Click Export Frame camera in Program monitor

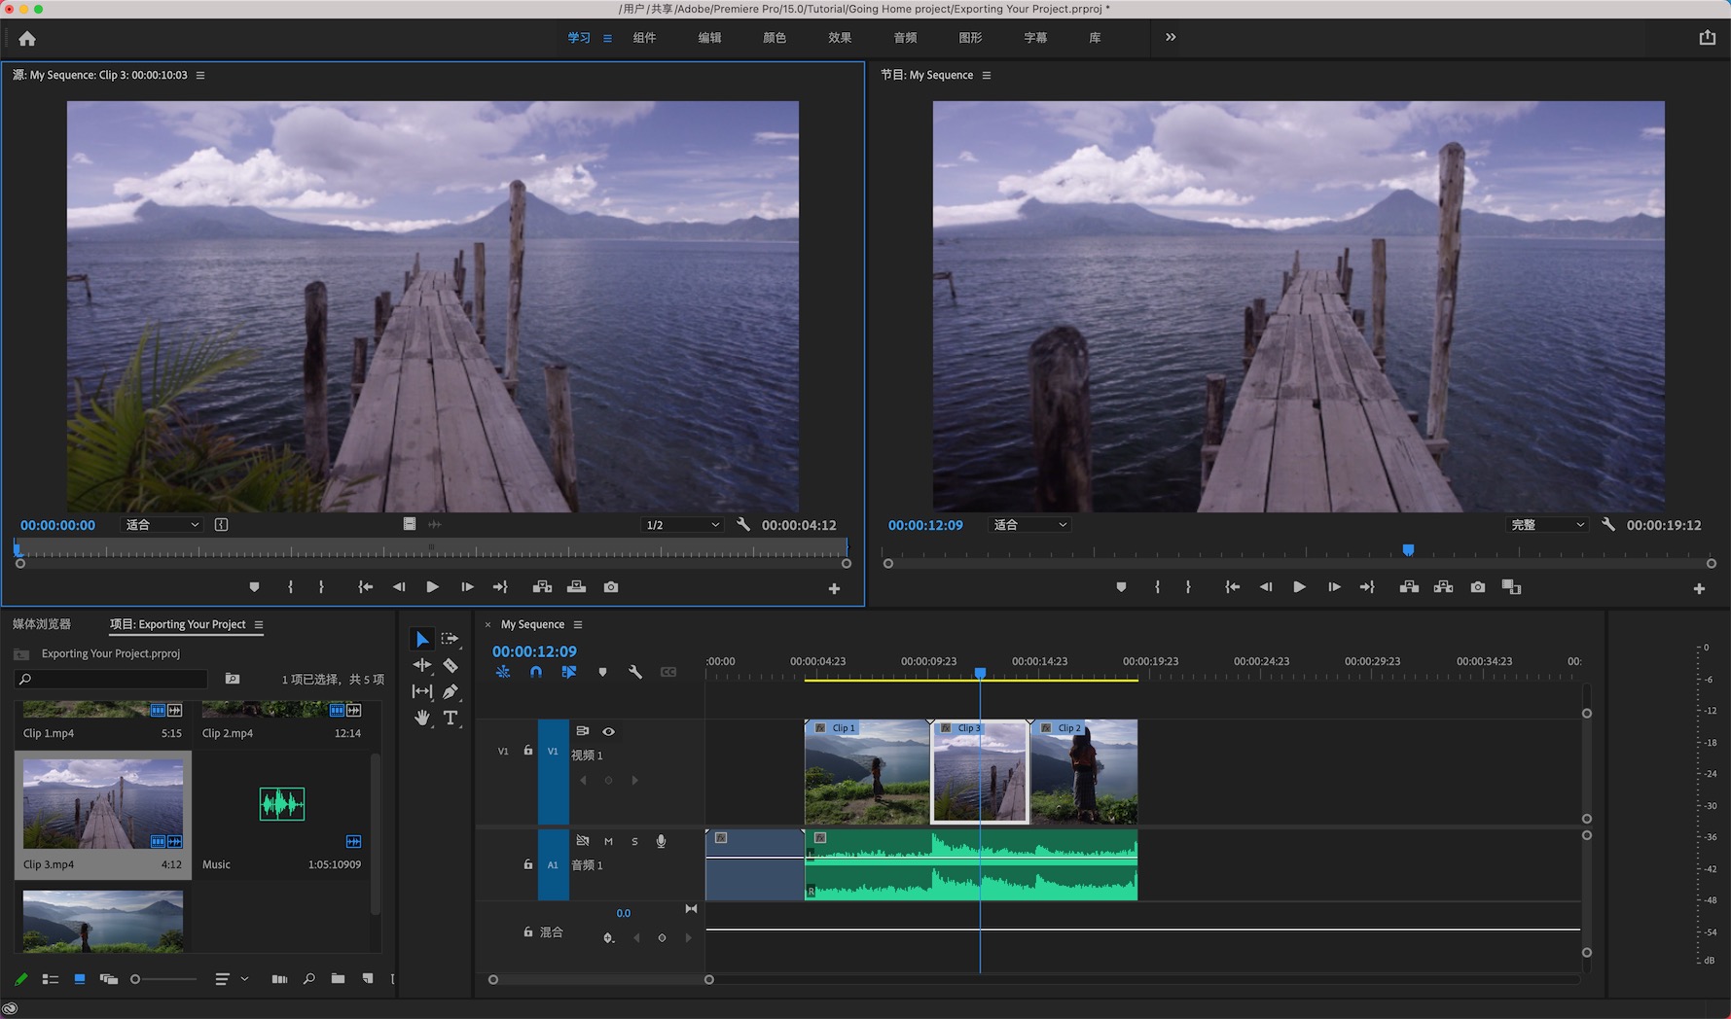pyautogui.click(x=1478, y=587)
